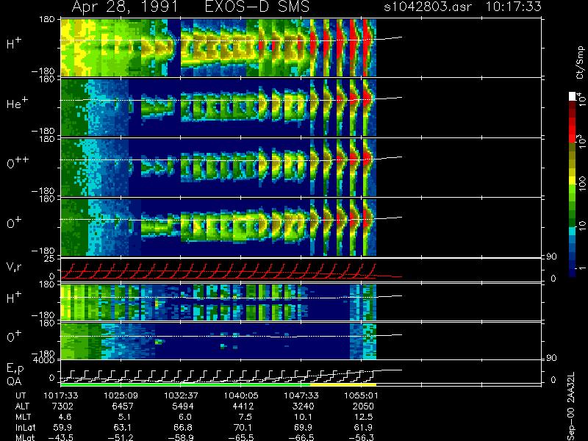
Task: Click the 'Ct/Smp' colorbar unit label
Action: (580, 62)
